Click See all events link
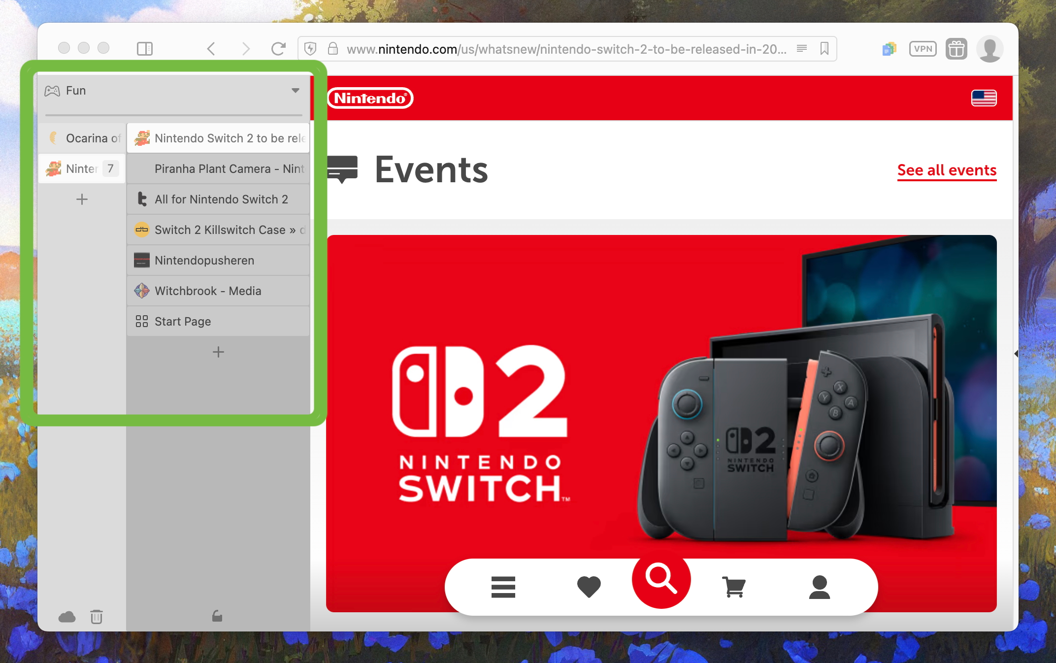The image size is (1056, 663). coord(947,170)
